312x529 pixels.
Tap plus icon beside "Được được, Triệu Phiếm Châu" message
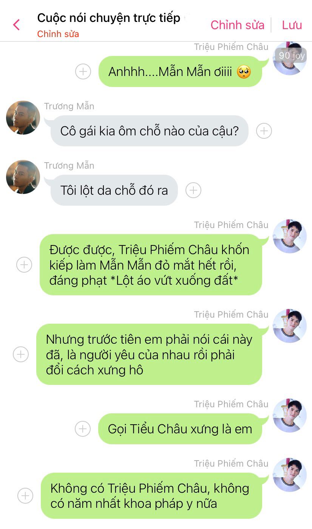tap(24, 264)
